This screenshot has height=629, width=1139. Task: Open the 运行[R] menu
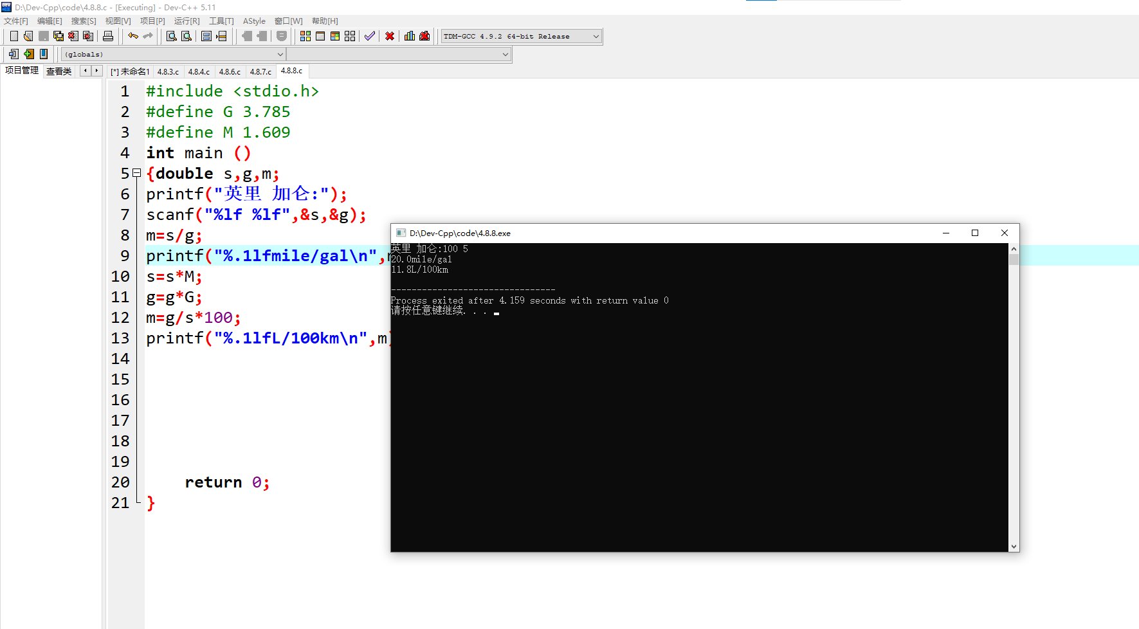pyautogui.click(x=187, y=21)
